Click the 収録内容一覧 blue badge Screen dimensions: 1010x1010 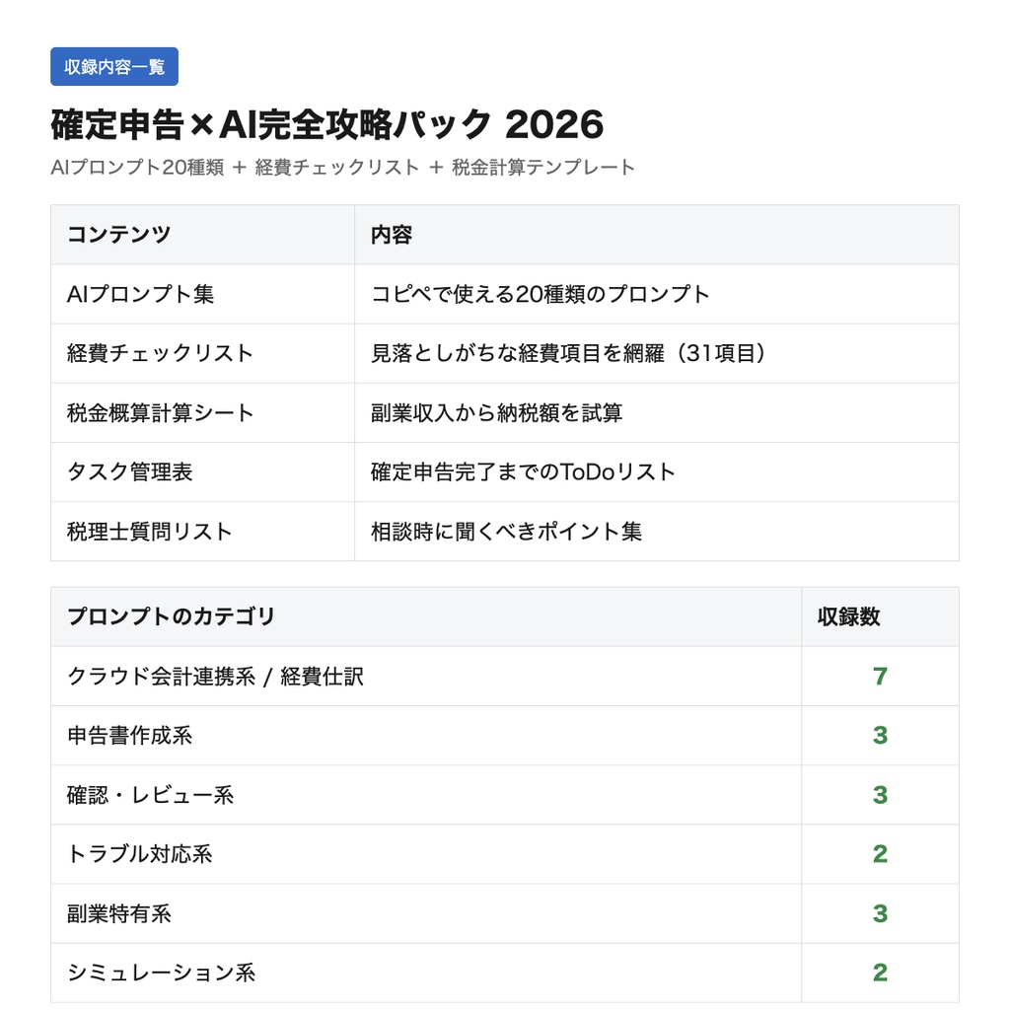point(114,66)
